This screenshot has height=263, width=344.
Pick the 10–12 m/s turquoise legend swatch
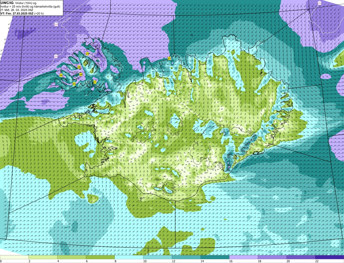coord(157,257)
